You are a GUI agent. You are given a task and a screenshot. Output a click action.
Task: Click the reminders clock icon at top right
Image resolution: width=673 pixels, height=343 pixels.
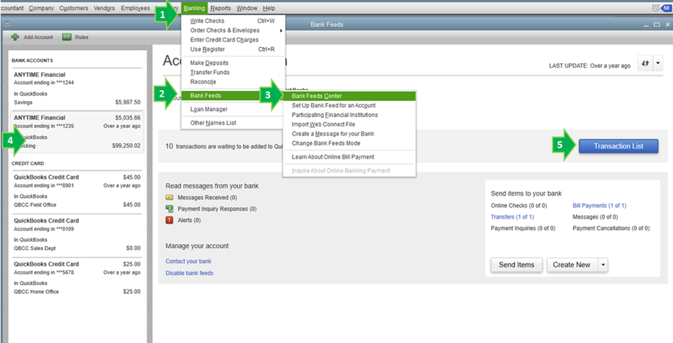click(656, 8)
